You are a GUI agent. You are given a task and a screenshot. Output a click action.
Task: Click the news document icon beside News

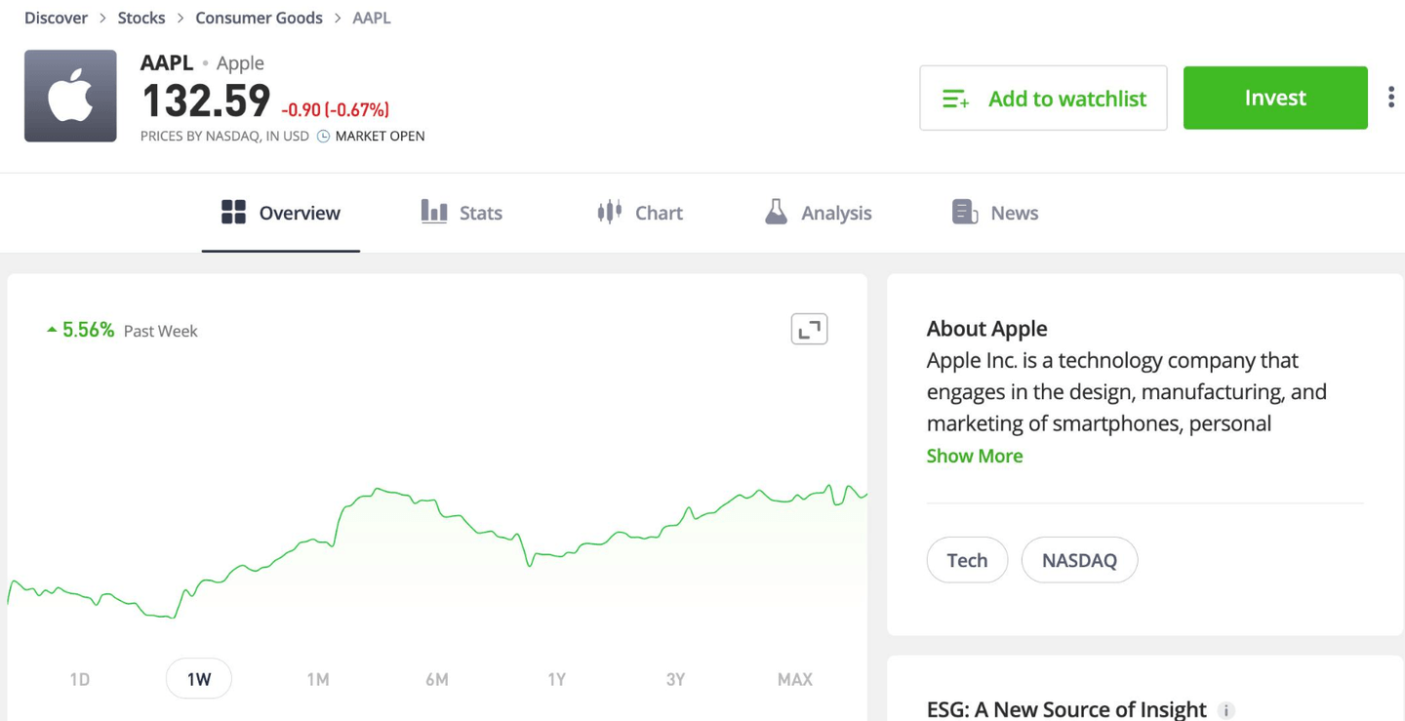click(962, 212)
